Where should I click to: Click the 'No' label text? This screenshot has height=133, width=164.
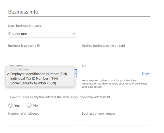tap(35, 105)
